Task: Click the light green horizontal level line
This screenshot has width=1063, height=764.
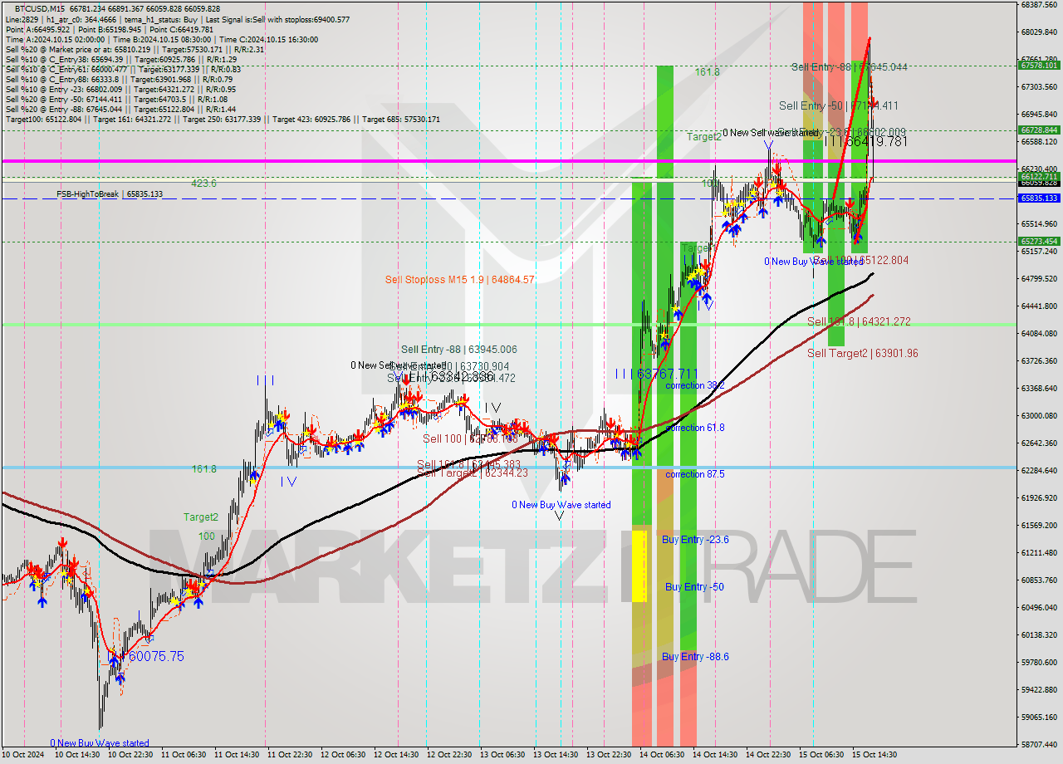Action: coord(508,325)
